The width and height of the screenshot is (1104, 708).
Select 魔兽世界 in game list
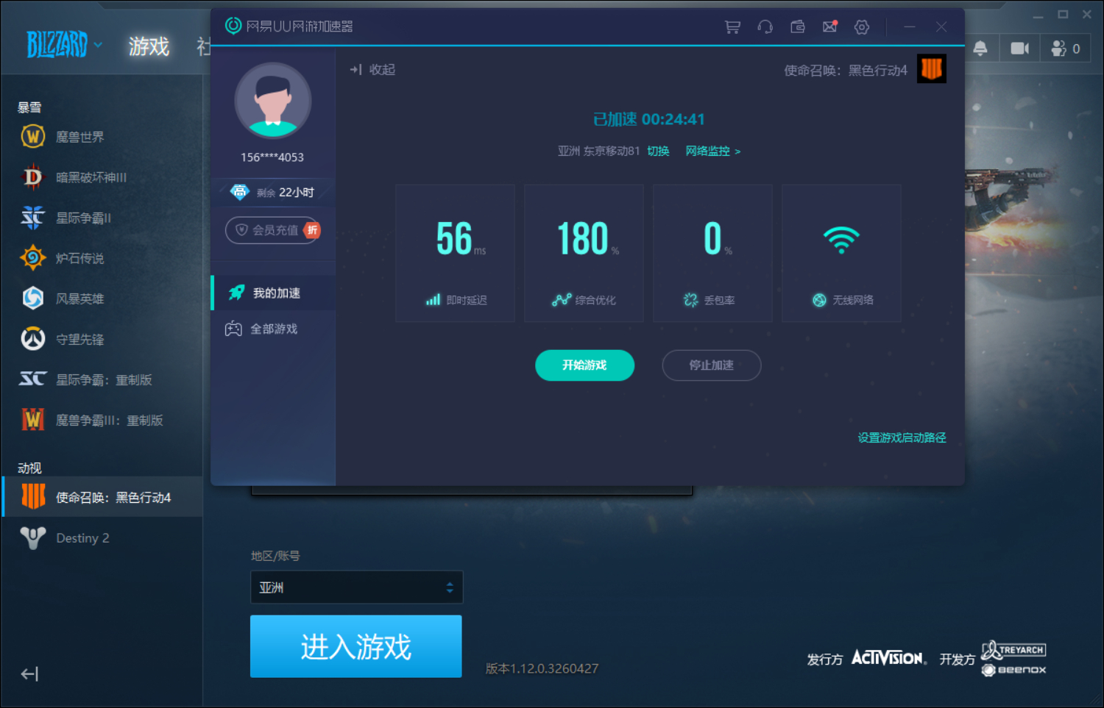pyautogui.click(x=102, y=137)
